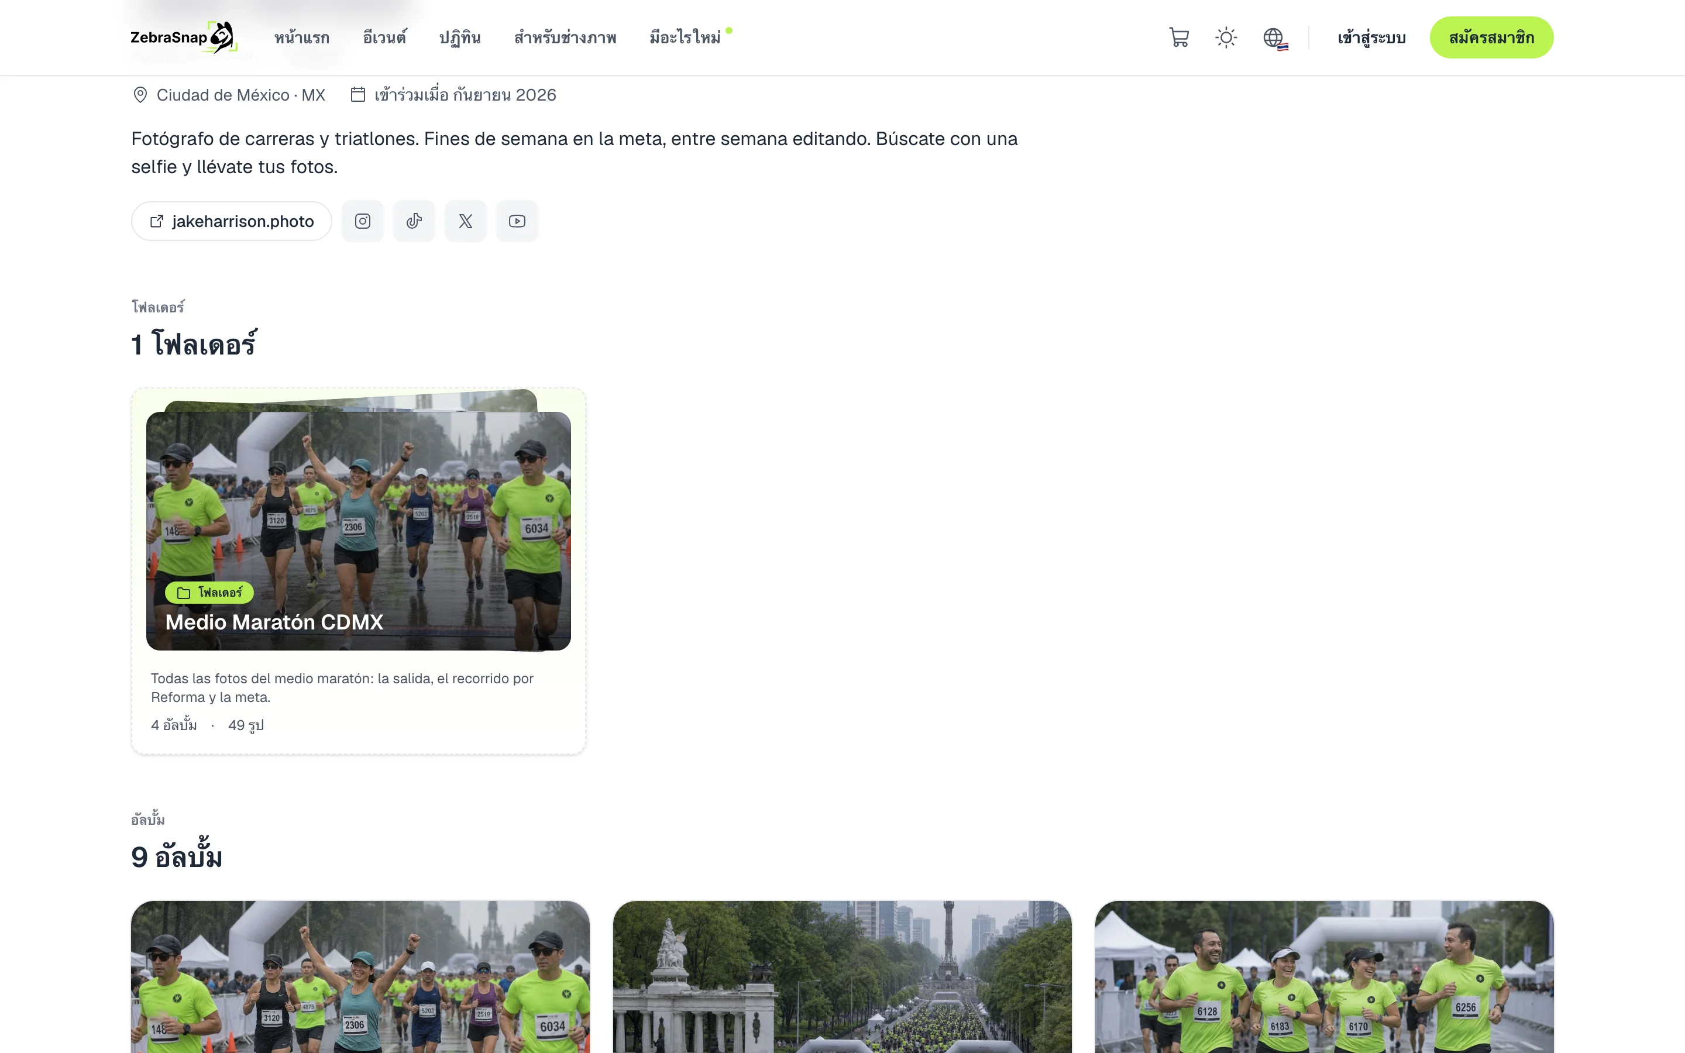Open the Instagram profile link
Image resolution: width=1685 pixels, height=1053 pixels.
coord(363,222)
